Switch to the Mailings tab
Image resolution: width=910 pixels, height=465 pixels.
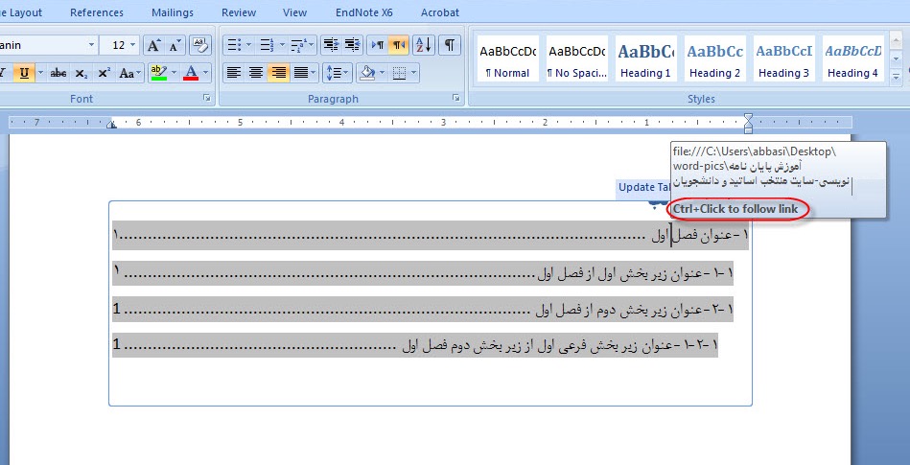(173, 12)
